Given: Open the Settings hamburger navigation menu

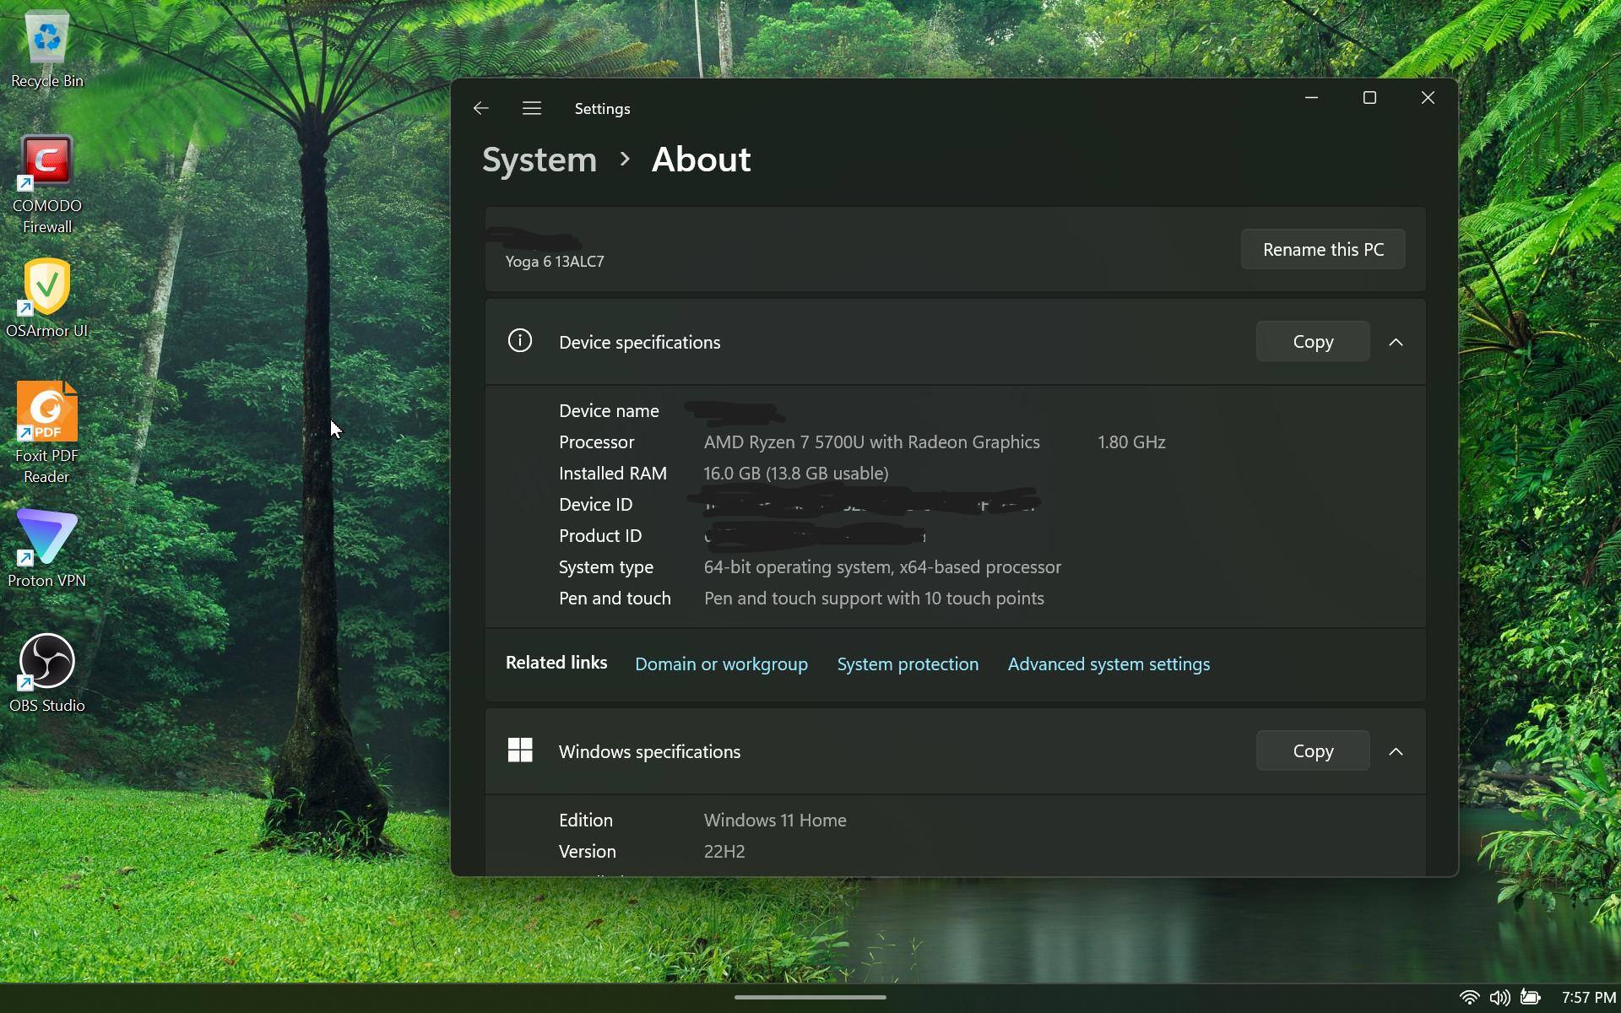Looking at the screenshot, I should click(532, 108).
